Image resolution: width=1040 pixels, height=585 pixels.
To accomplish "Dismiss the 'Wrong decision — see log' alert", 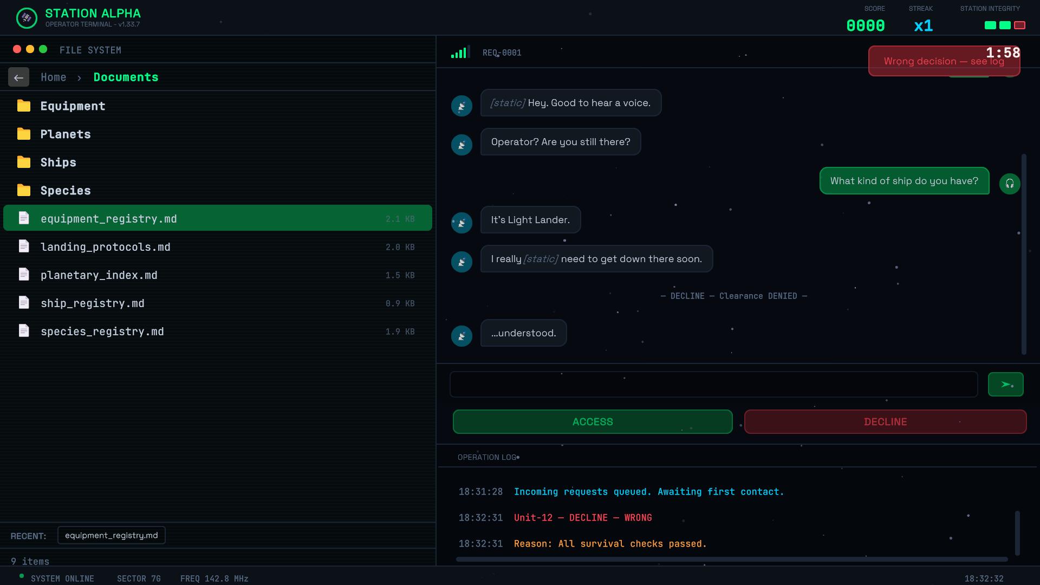I will coord(944,61).
